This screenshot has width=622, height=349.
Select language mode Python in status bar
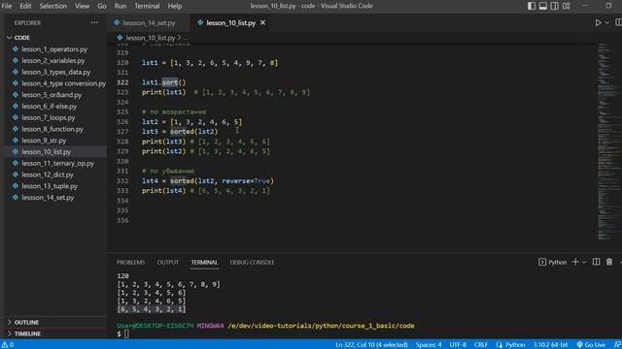pos(514,345)
